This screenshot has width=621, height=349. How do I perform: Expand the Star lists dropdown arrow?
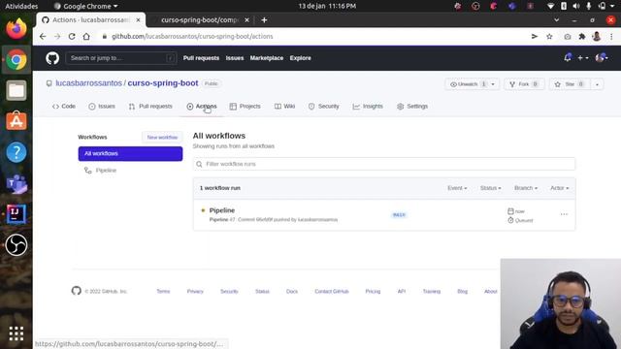(x=597, y=84)
